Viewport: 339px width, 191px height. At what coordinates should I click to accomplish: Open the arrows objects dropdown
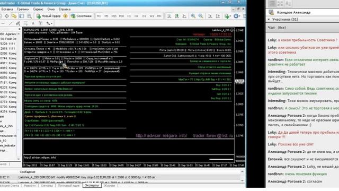click(49, 23)
